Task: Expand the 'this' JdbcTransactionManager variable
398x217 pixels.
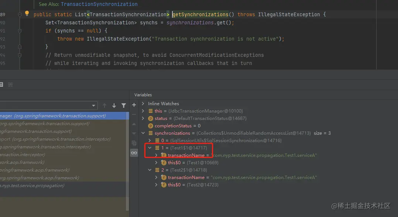Action: coord(143,111)
